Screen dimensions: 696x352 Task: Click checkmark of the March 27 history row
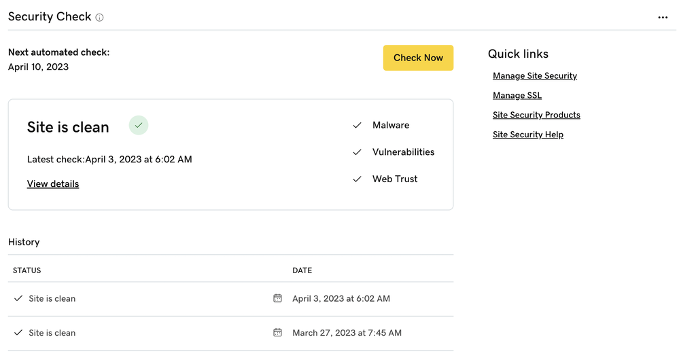pyautogui.click(x=18, y=333)
